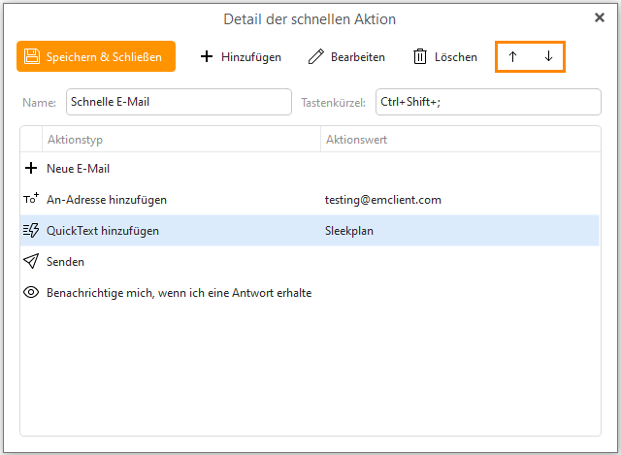Click the Löschen button label
Image resolution: width=621 pixels, height=455 pixels.
pos(456,57)
